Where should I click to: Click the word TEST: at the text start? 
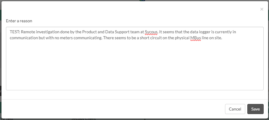pyautogui.click(x=15, y=32)
